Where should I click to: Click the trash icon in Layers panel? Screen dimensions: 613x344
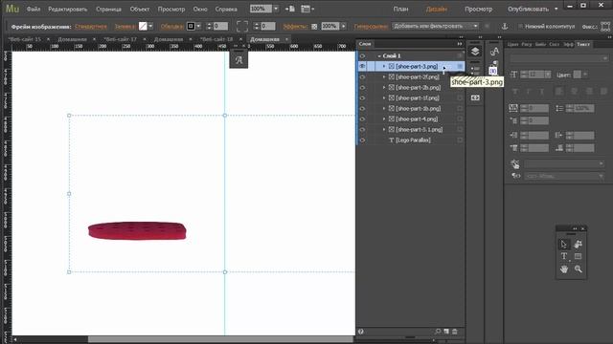(455, 332)
